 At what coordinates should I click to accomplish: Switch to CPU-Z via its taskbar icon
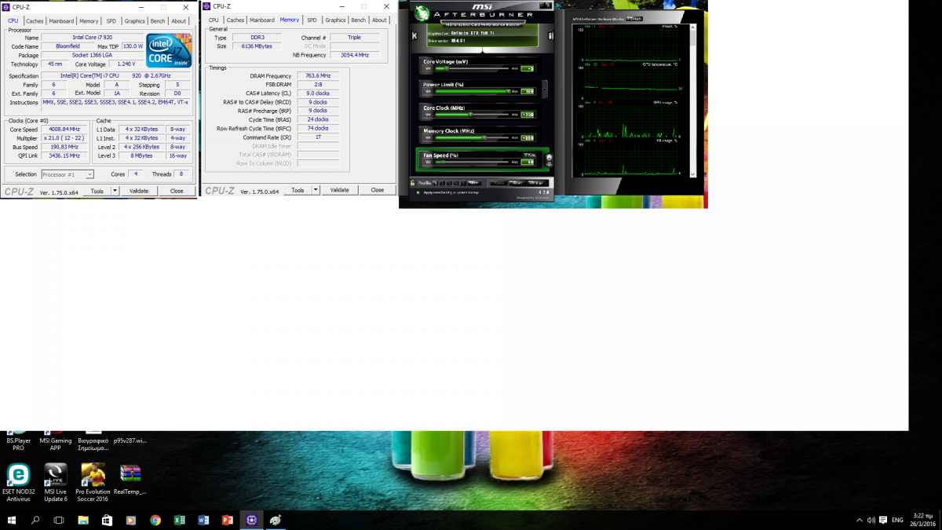(x=252, y=520)
